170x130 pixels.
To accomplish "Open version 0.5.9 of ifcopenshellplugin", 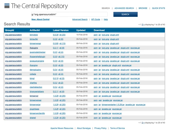I will tap(55, 57).
